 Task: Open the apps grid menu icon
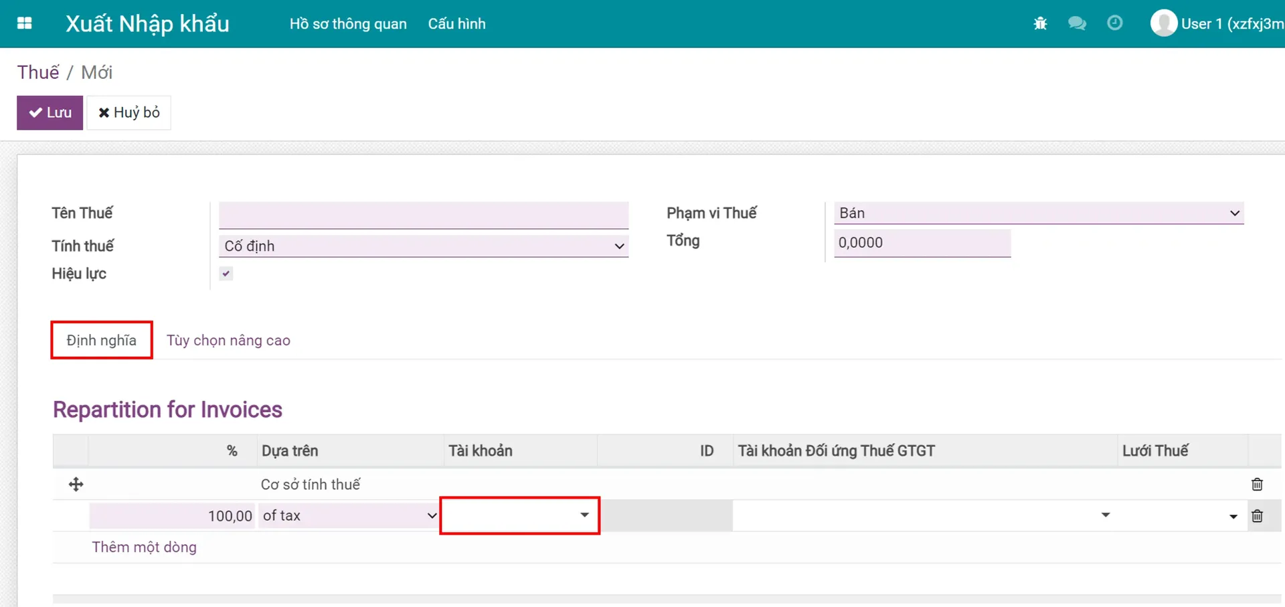25,23
